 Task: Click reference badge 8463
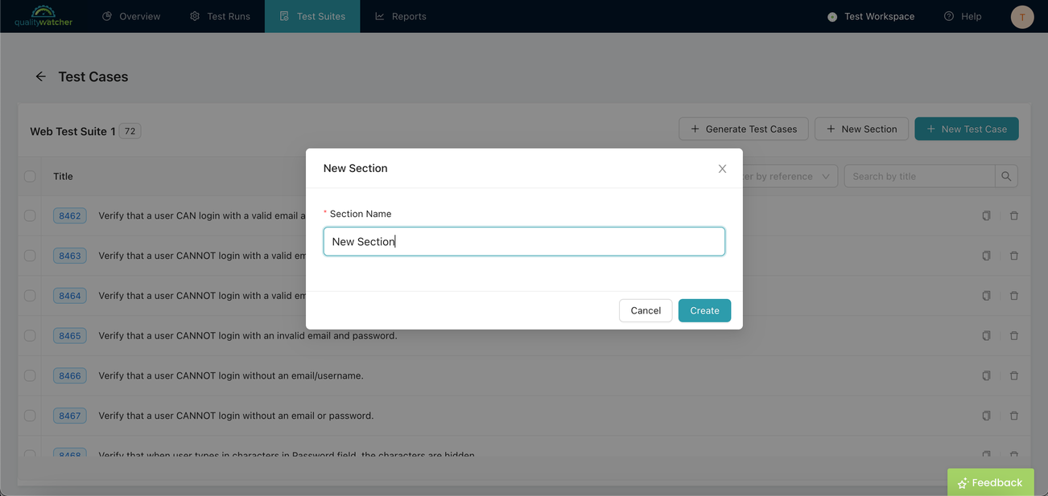pos(70,256)
